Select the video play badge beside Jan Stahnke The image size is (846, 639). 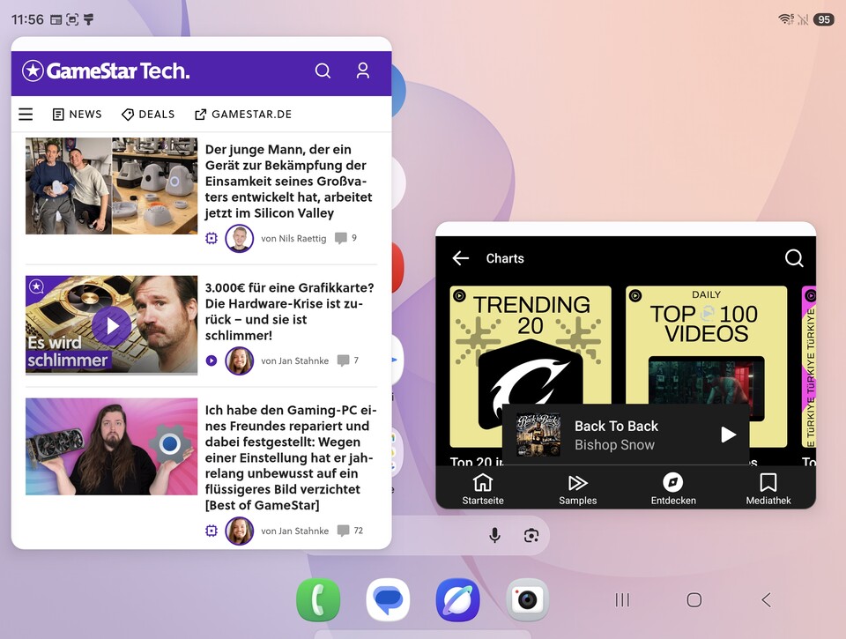211,360
